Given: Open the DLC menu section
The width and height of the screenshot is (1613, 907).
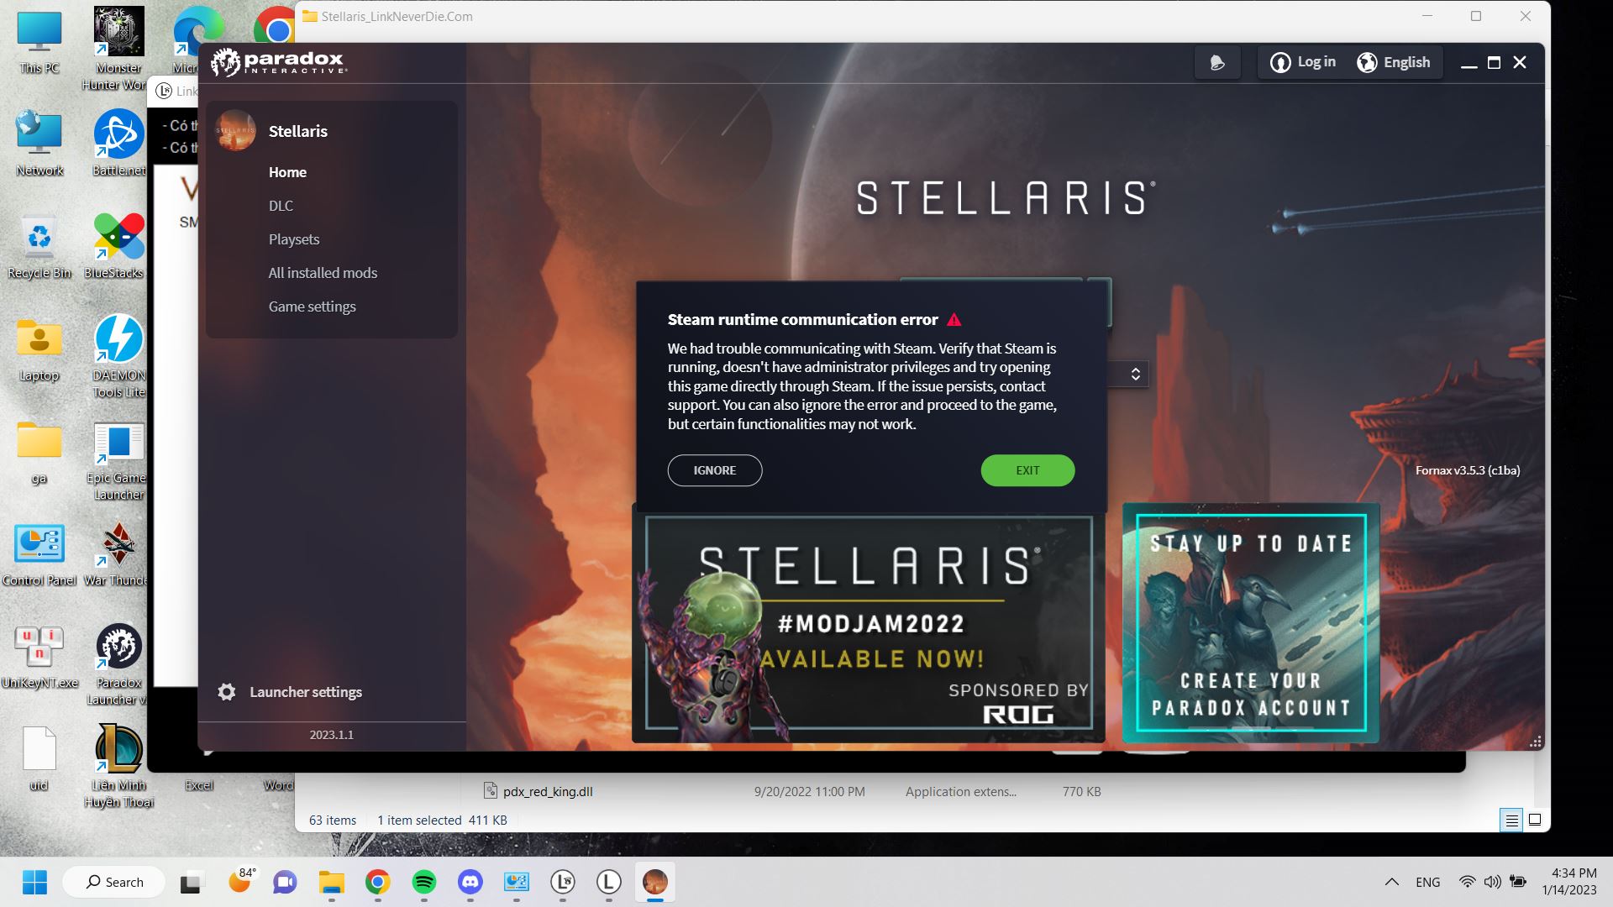Looking at the screenshot, I should (x=281, y=206).
